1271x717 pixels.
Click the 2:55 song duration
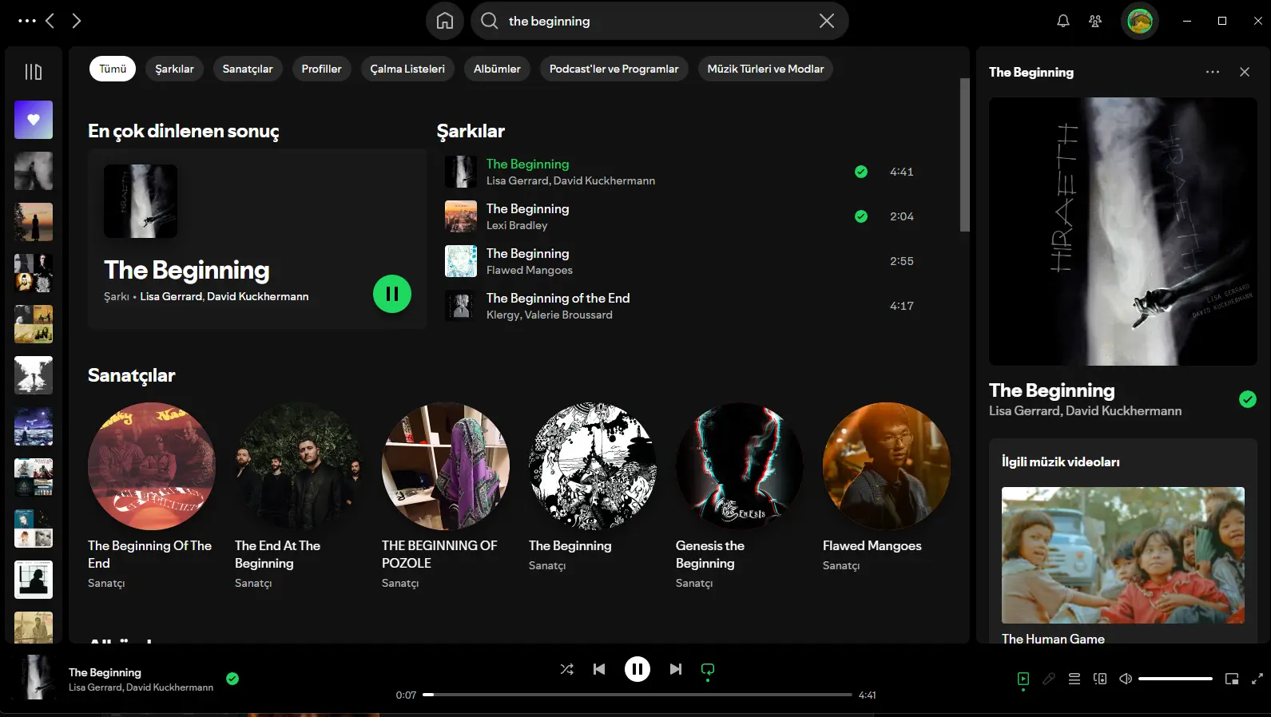pyautogui.click(x=902, y=261)
